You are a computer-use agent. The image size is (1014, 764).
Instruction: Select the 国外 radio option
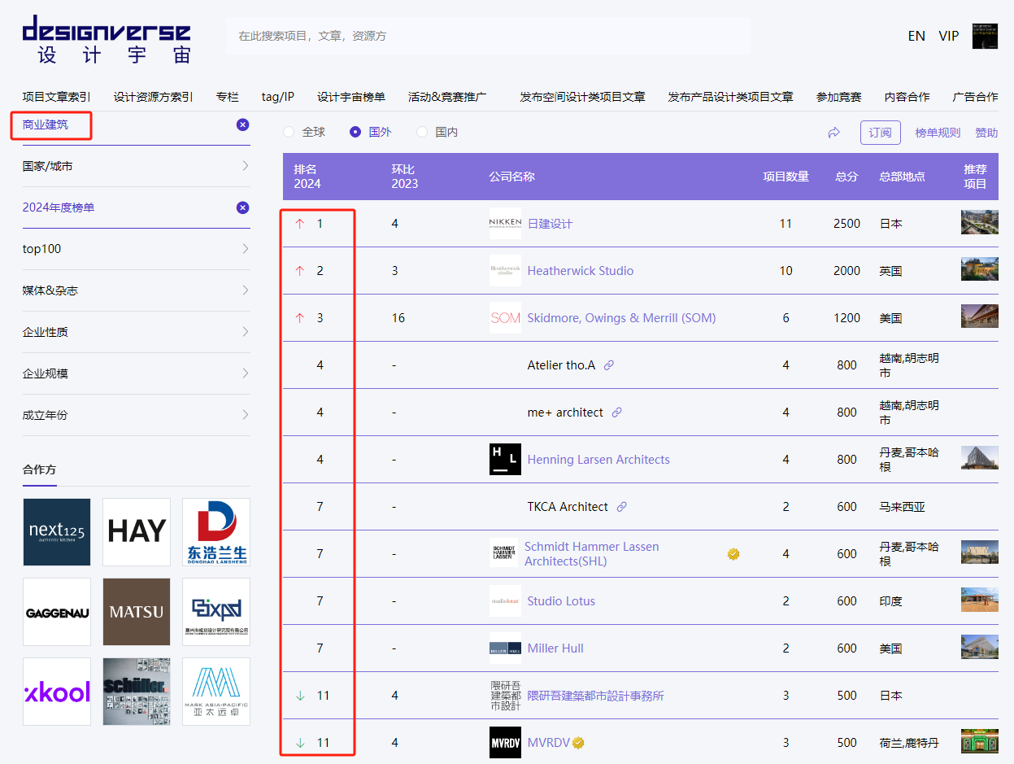pyautogui.click(x=355, y=132)
